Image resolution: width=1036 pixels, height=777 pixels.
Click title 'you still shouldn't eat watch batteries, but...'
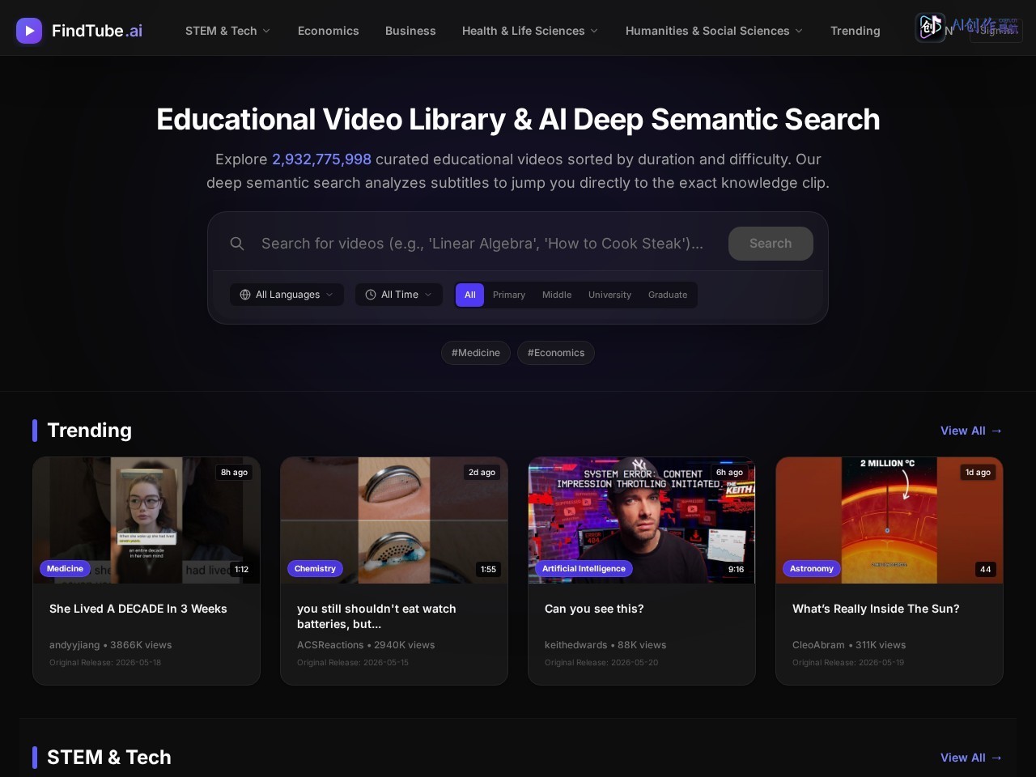(x=376, y=617)
